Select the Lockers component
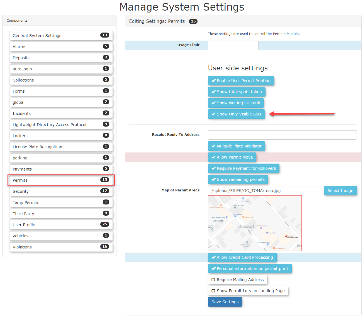This screenshot has height=318, width=363. [x=61, y=136]
